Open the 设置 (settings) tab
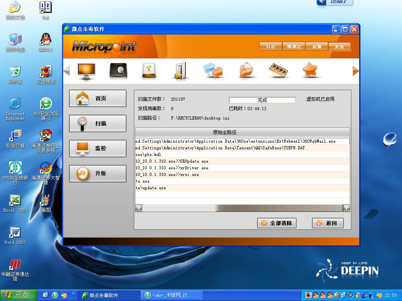Screen dimensions: 402x301 point(317,46)
